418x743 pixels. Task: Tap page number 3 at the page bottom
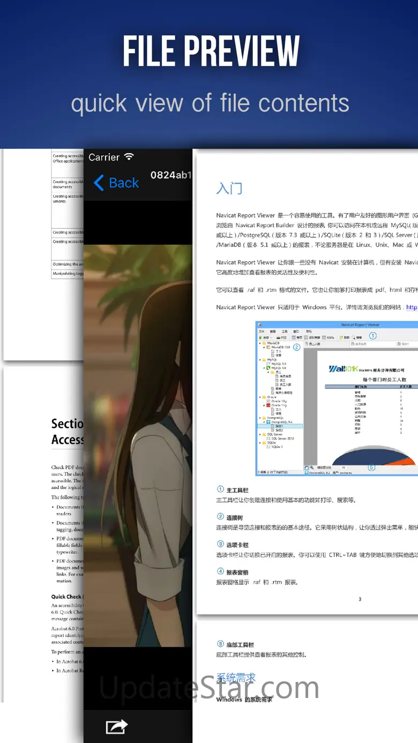click(360, 599)
